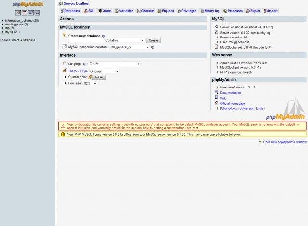Open the Export tab
308x226 pixels.
click(254, 11)
